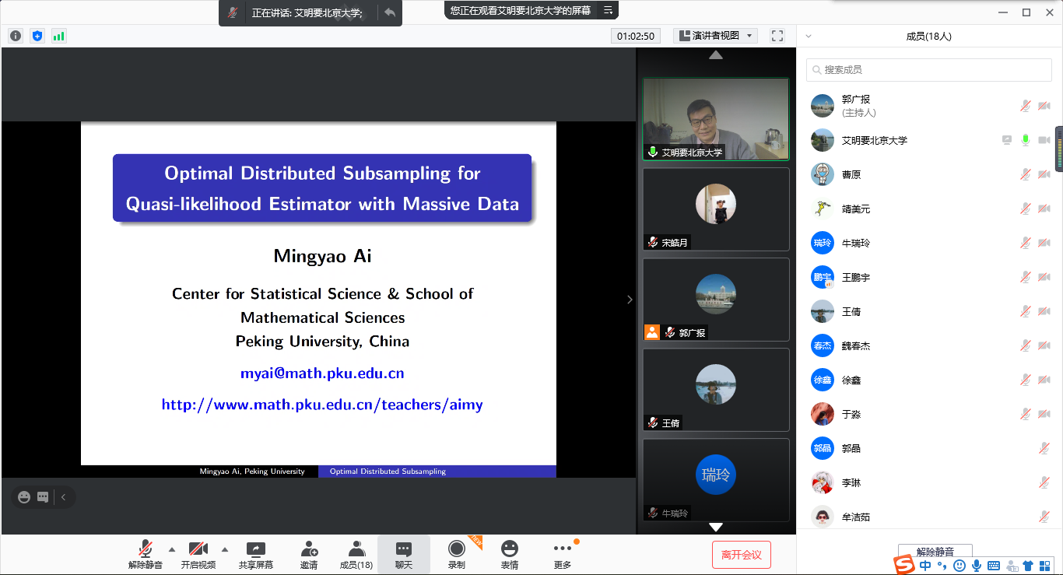1063x575 pixels.
Task: Open the 更多 more menu
Action: click(563, 554)
